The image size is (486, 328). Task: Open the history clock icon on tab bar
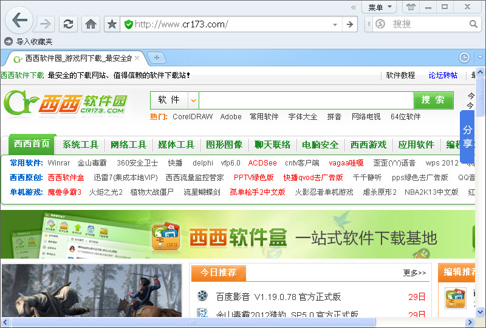pyautogui.click(x=464, y=57)
